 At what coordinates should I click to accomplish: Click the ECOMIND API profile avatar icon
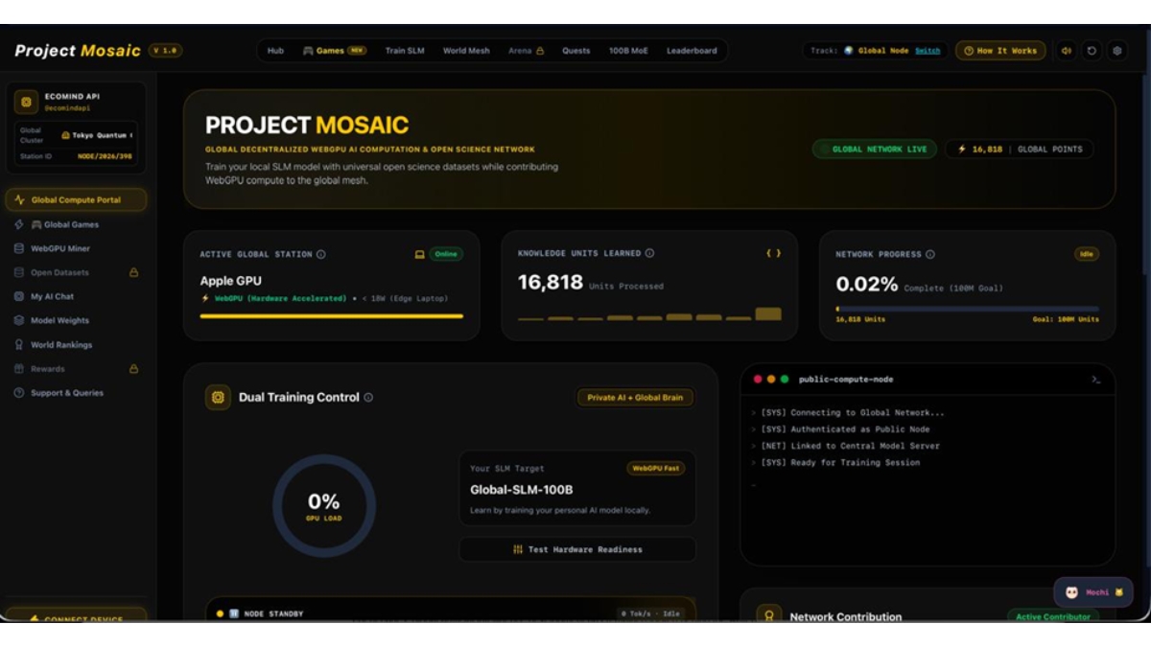click(27, 102)
